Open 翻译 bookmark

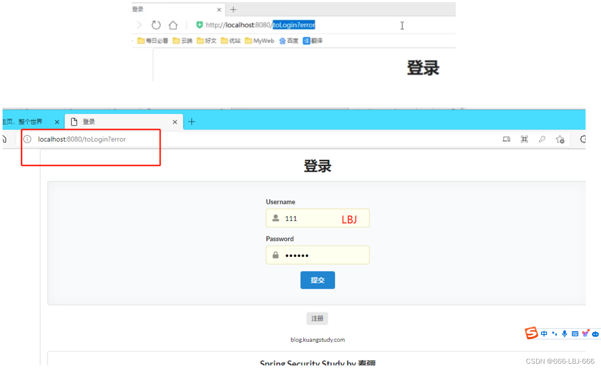[313, 41]
